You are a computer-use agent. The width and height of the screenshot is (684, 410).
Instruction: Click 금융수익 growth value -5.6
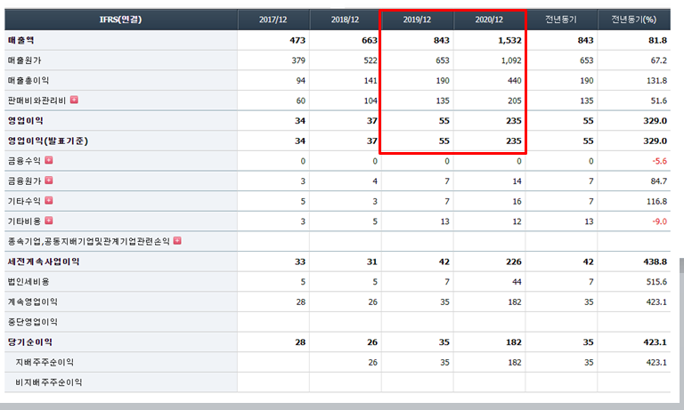click(660, 161)
